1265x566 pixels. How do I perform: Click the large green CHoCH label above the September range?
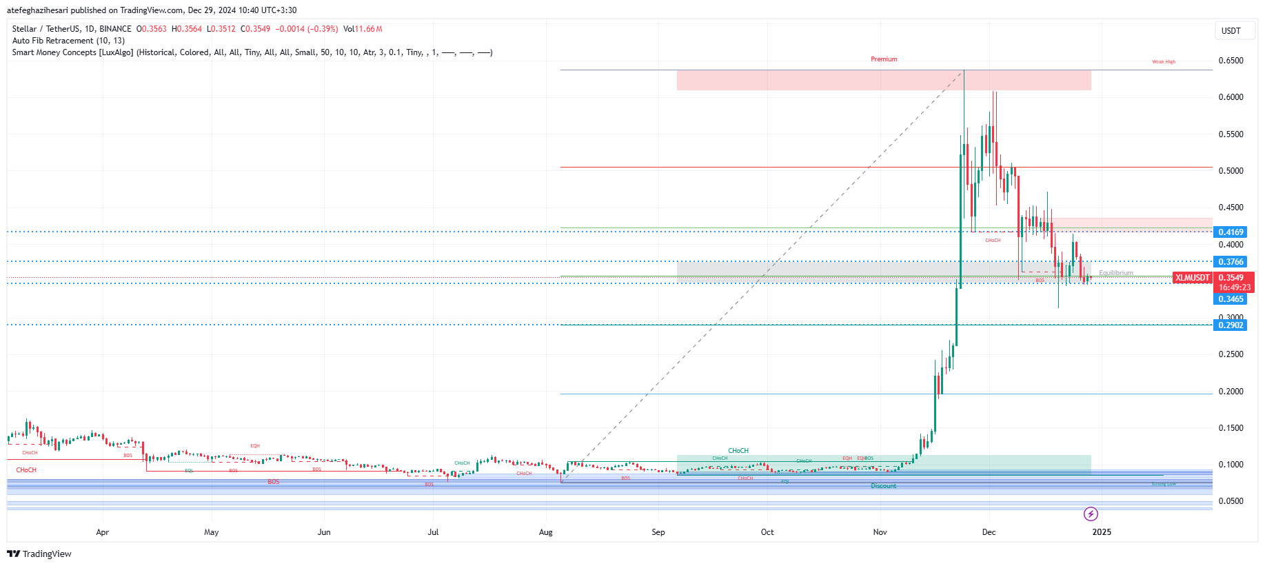[x=738, y=451]
